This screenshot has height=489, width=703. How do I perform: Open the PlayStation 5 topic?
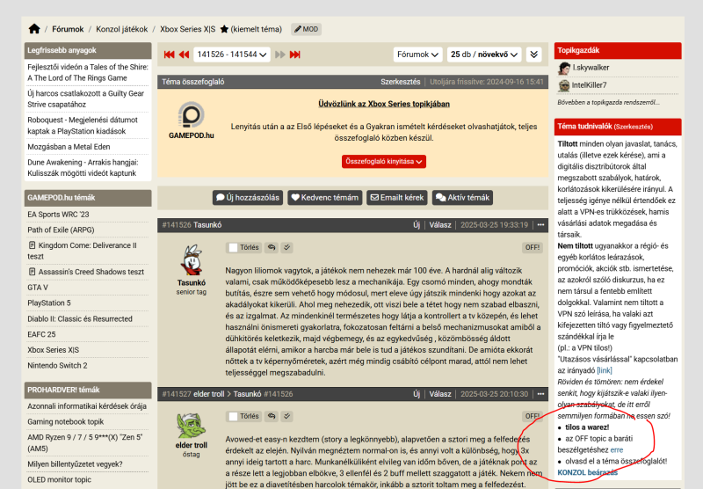pos(49,303)
